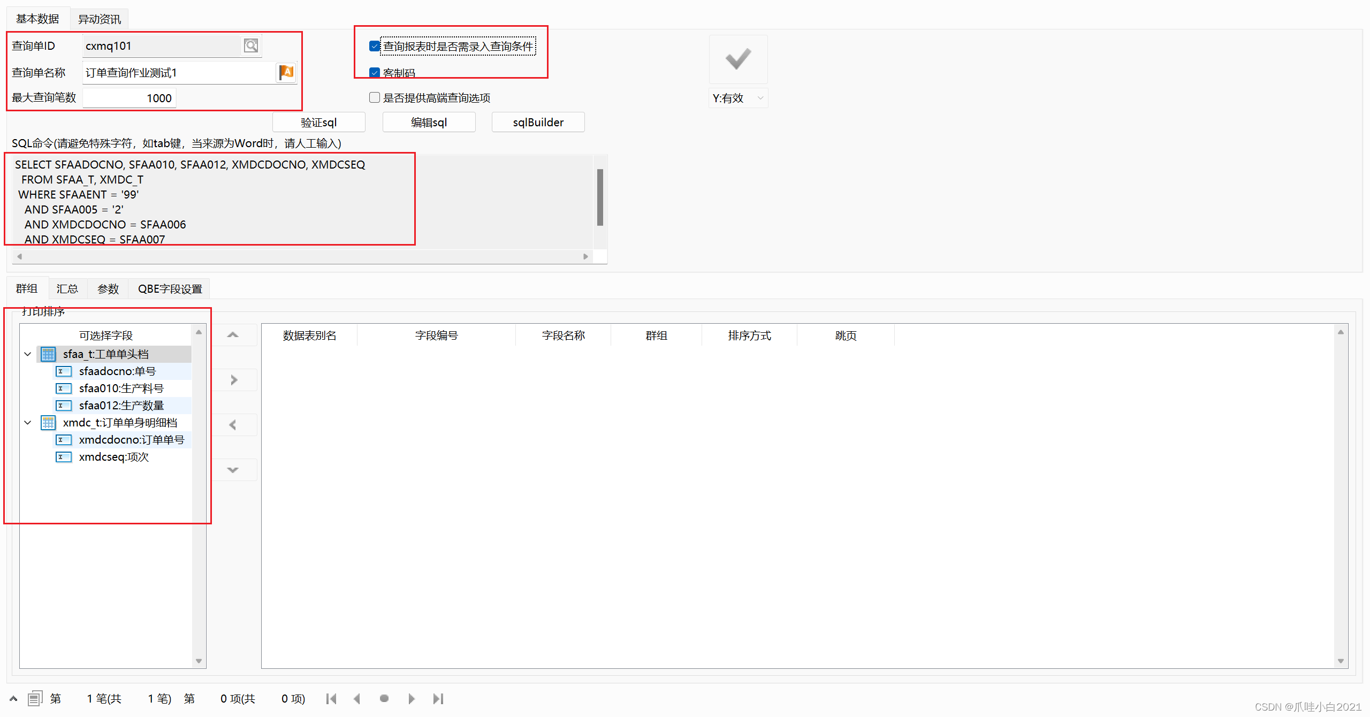Click the sfaa_t table grid icon
The image size is (1370, 717).
[x=48, y=354]
